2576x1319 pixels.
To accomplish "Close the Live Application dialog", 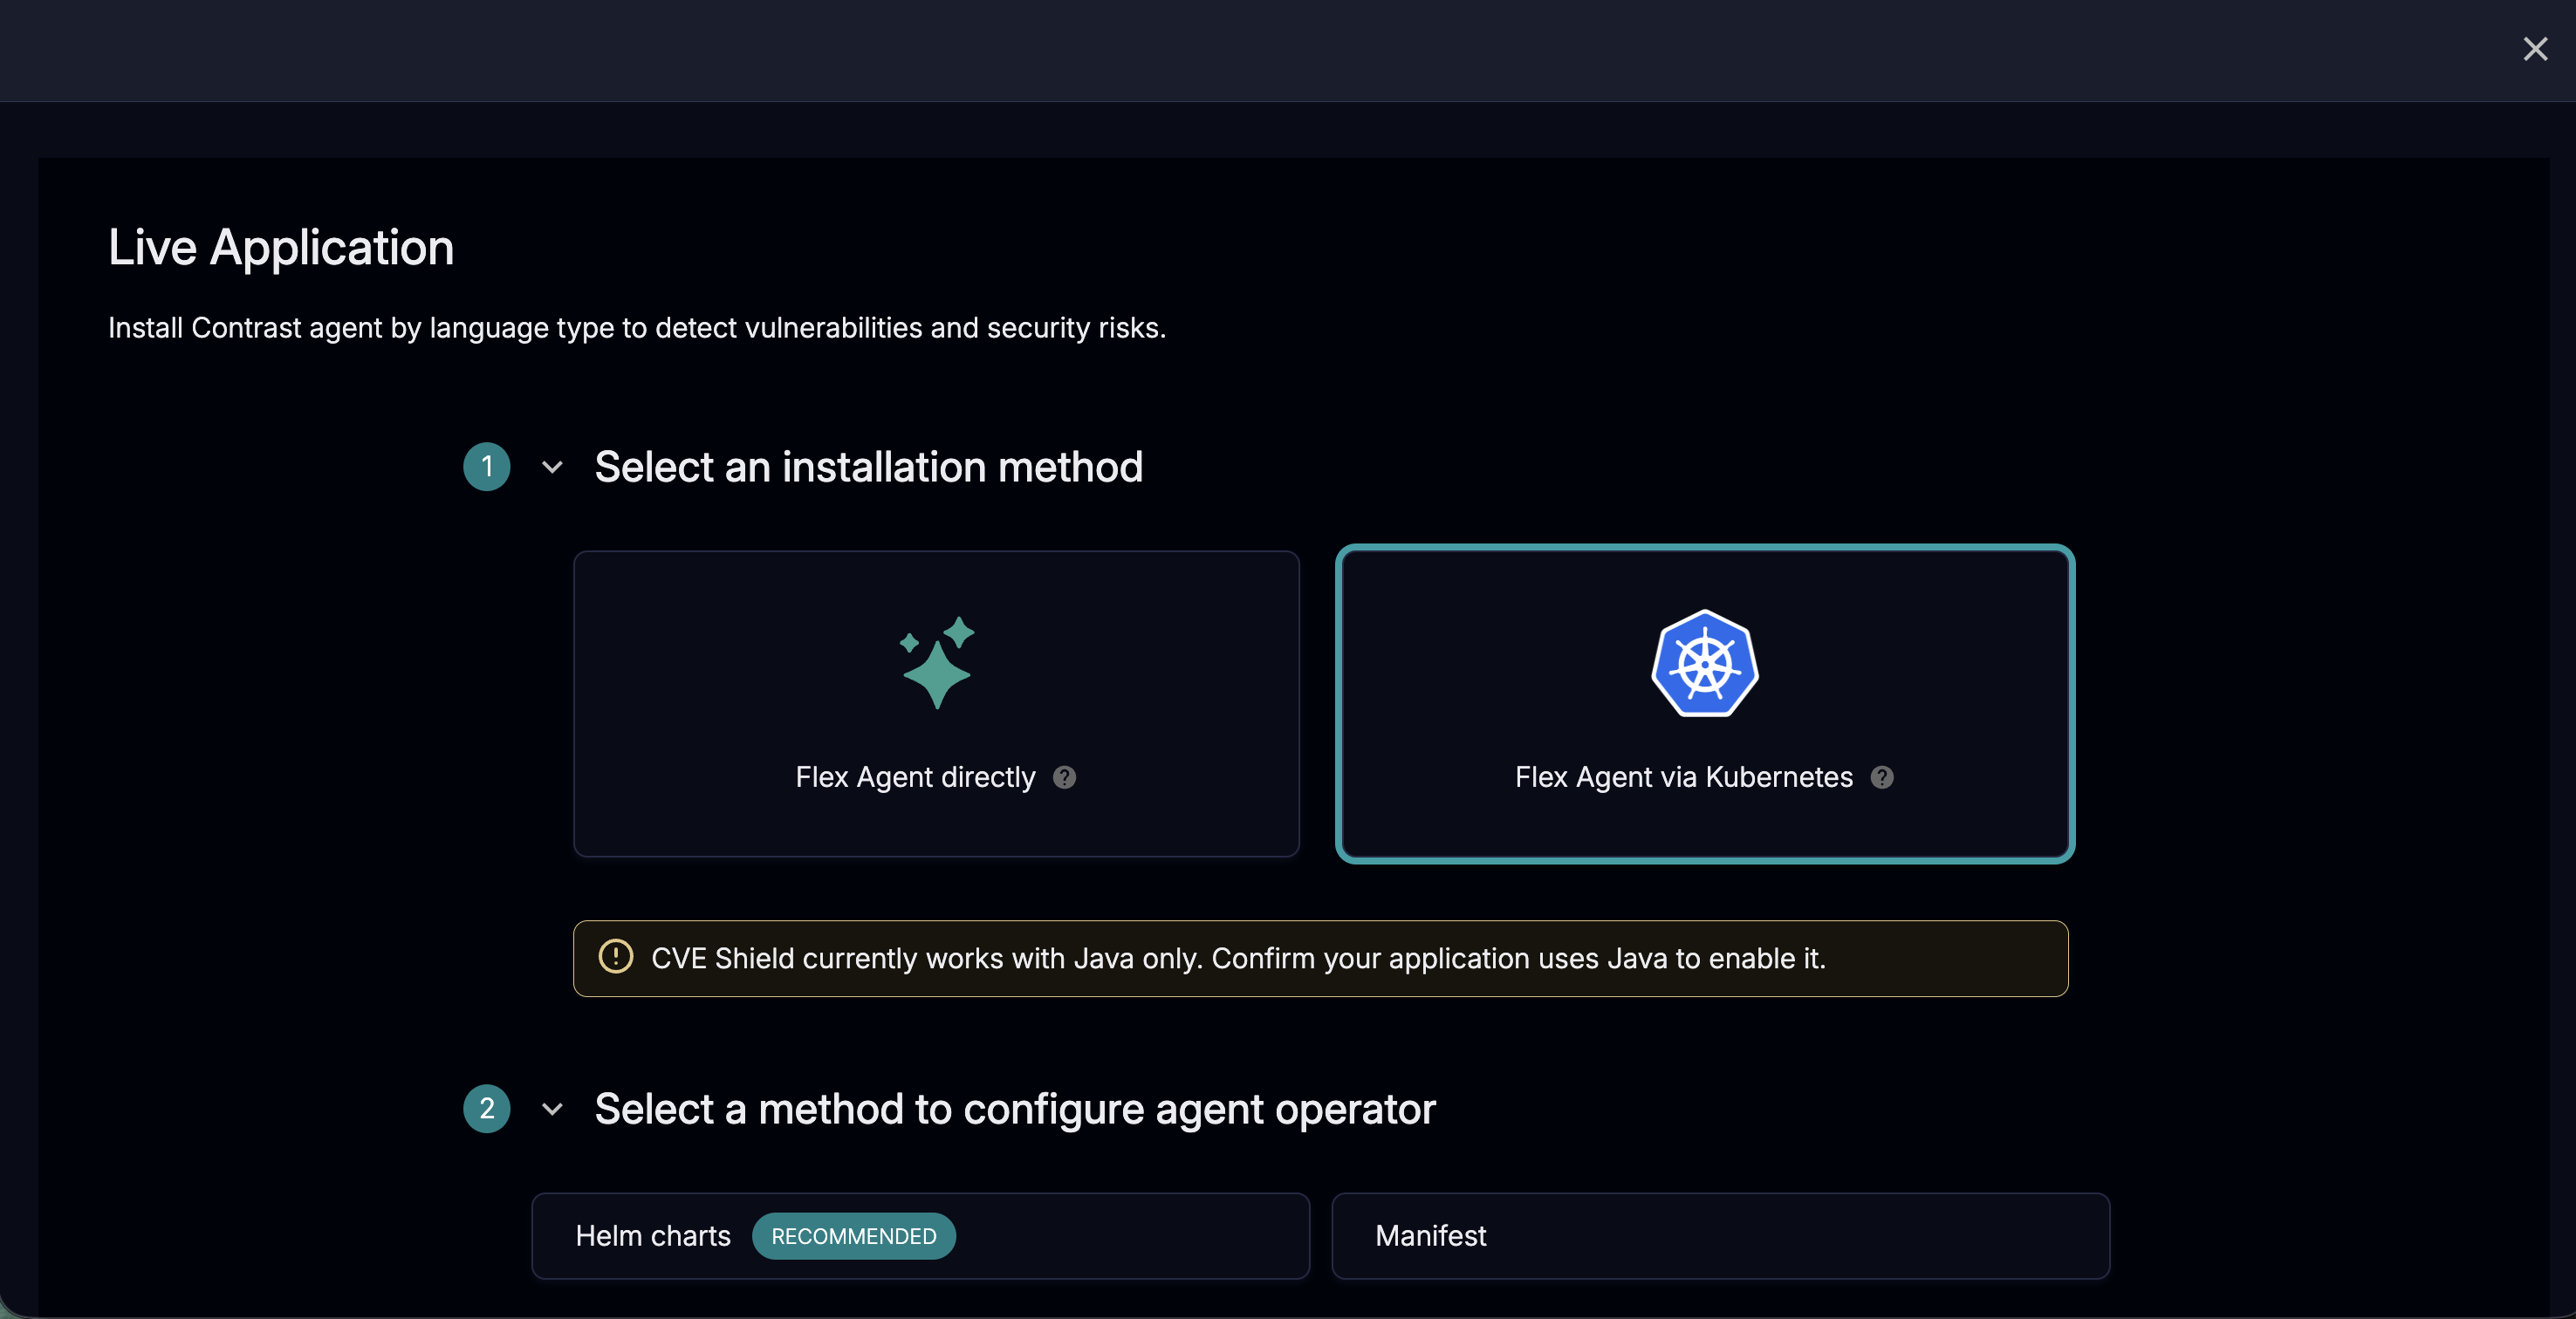I will (x=2534, y=48).
